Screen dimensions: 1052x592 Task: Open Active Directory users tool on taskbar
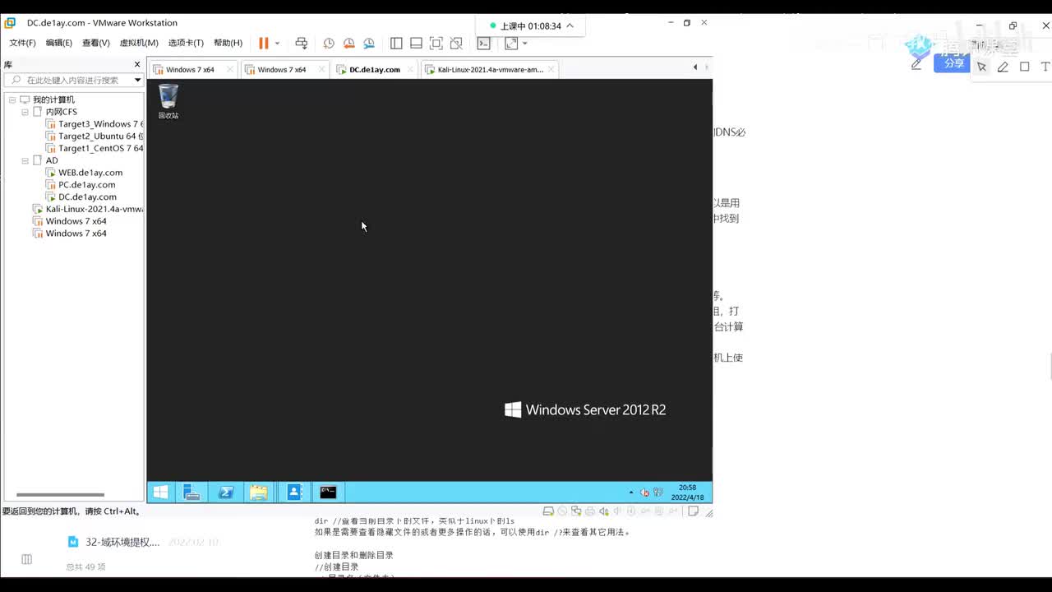(x=294, y=493)
